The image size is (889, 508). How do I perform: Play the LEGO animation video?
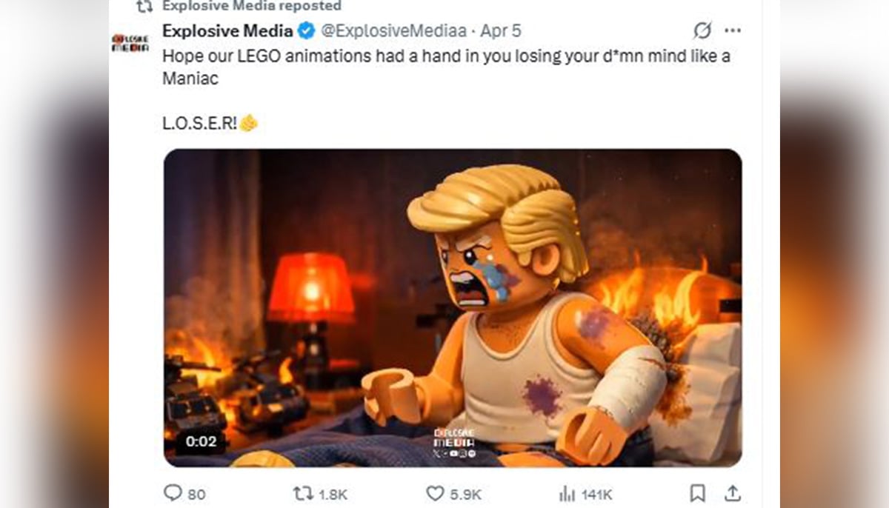[x=452, y=307]
